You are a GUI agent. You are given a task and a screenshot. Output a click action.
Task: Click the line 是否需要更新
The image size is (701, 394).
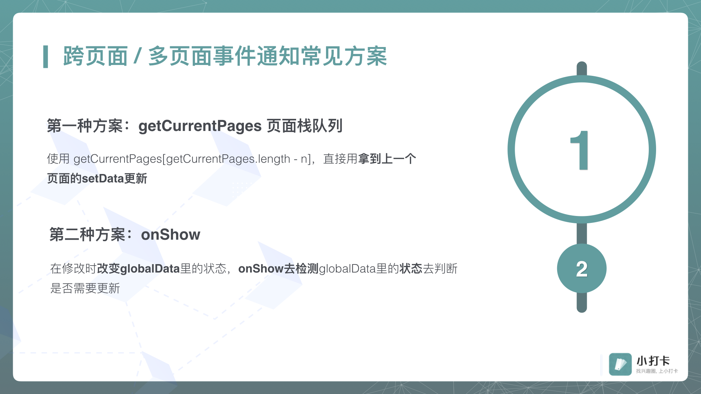[85, 289]
